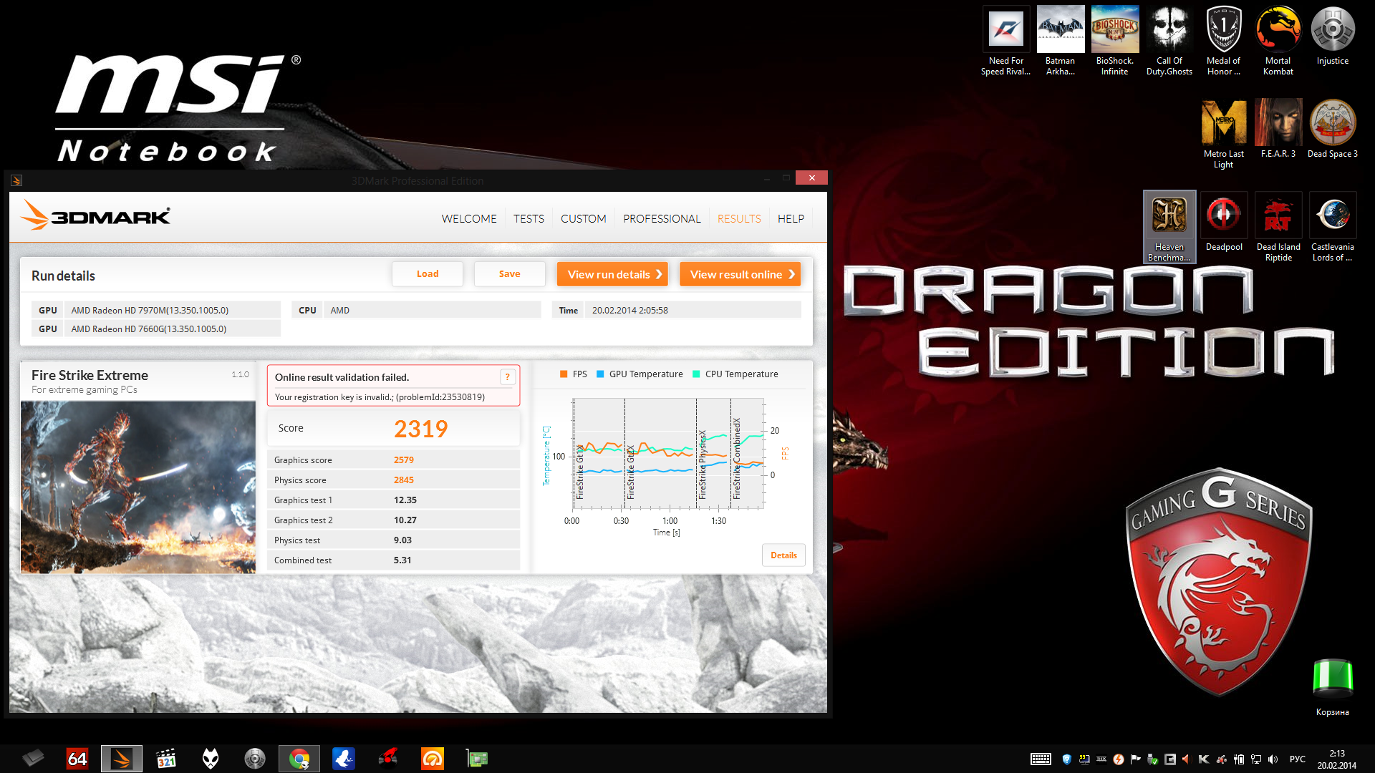Open foobar2000 from the taskbar
The height and width of the screenshot is (773, 1375).
tap(211, 759)
